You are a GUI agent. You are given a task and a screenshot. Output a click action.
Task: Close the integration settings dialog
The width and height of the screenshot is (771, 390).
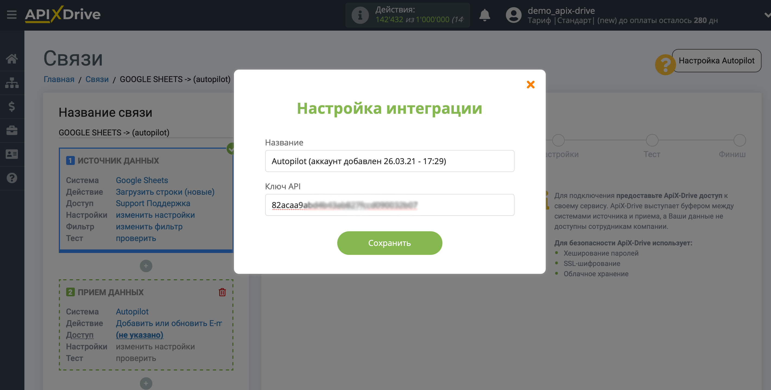tap(530, 85)
